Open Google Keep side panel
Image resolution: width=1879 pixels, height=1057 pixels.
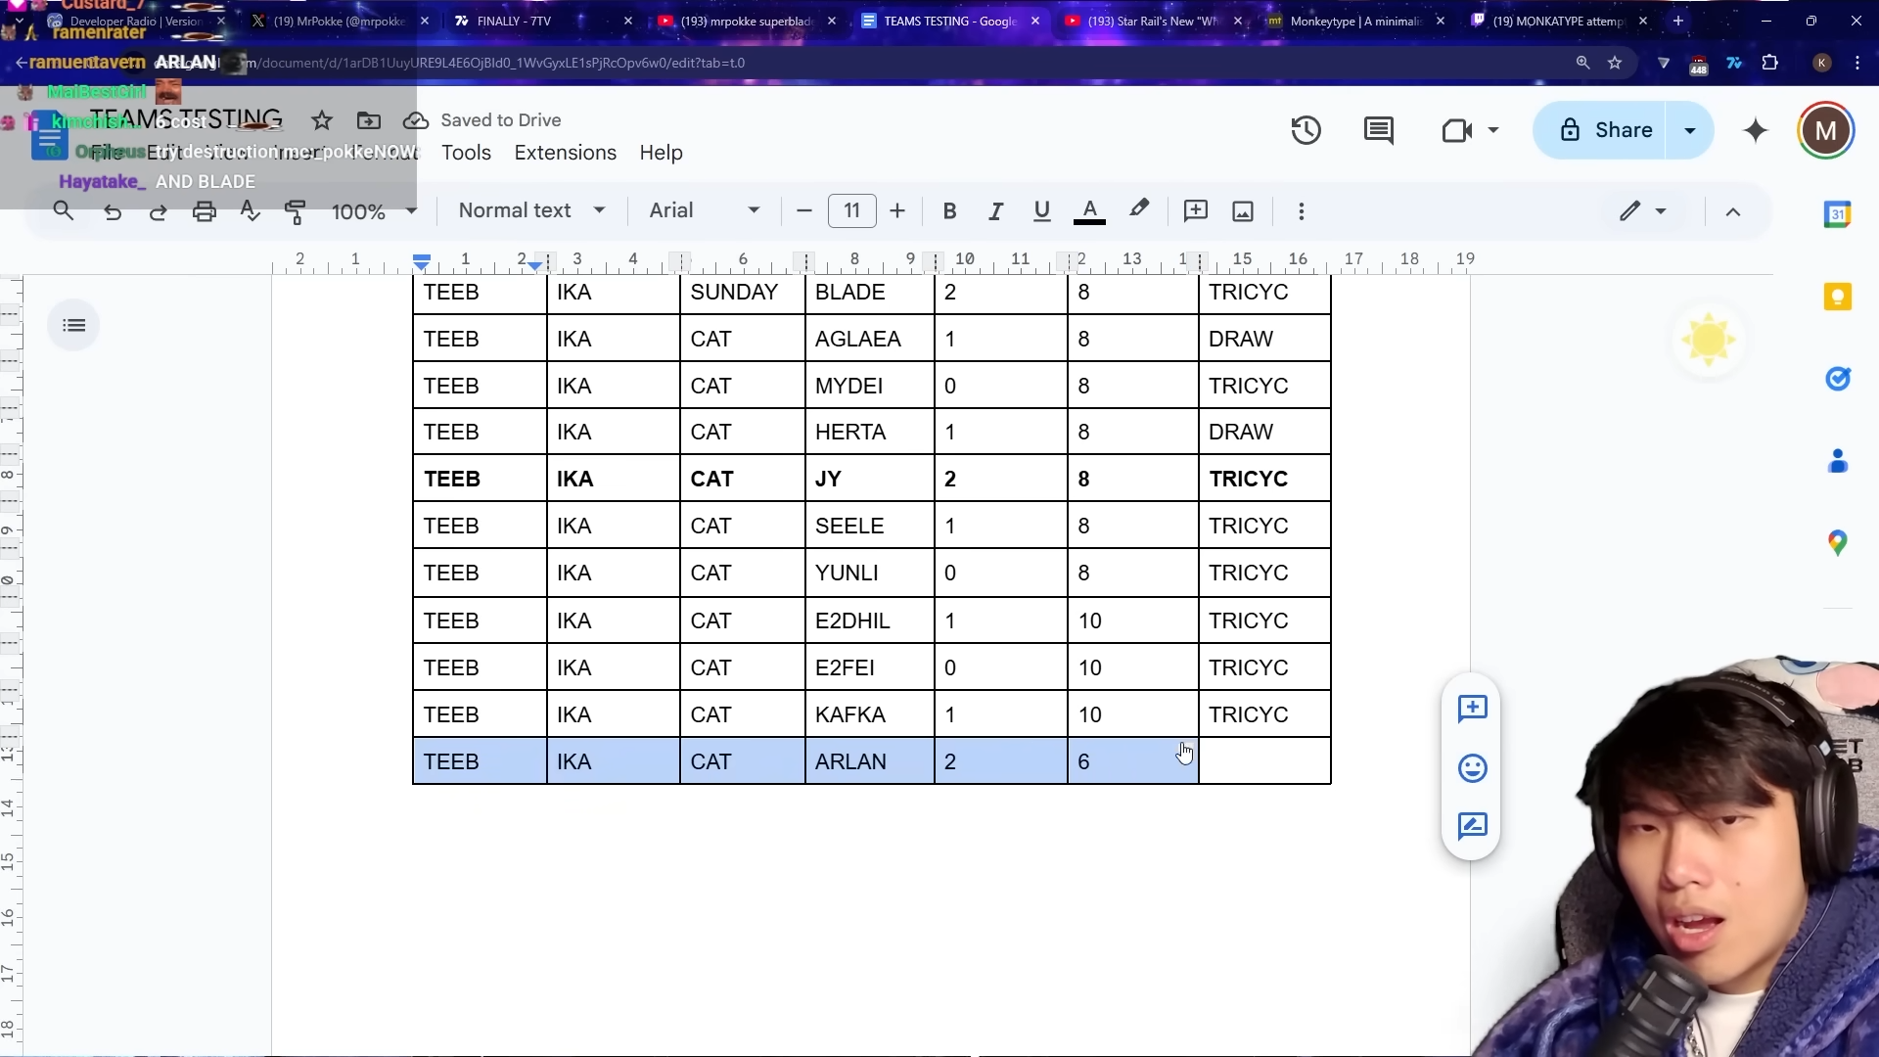[1837, 297]
